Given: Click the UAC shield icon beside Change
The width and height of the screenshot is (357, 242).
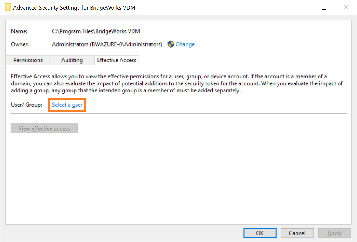Looking at the screenshot, I should [x=170, y=44].
